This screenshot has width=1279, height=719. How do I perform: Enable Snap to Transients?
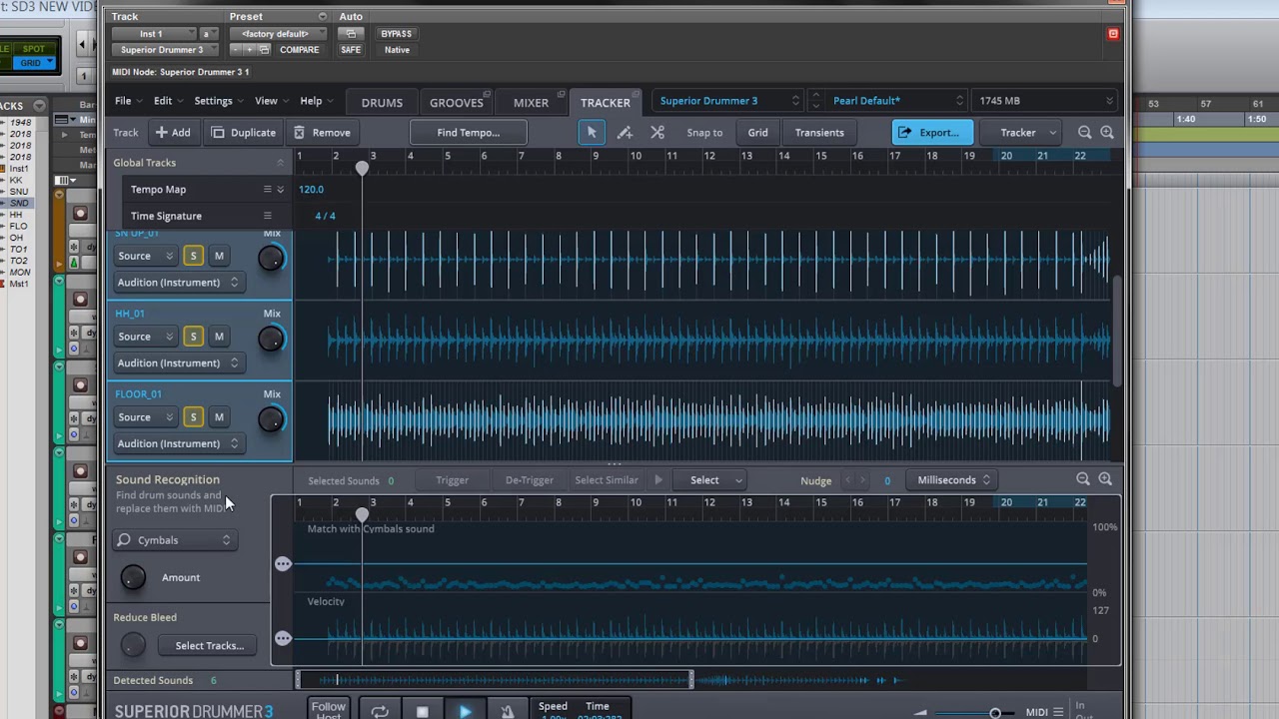(819, 132)
